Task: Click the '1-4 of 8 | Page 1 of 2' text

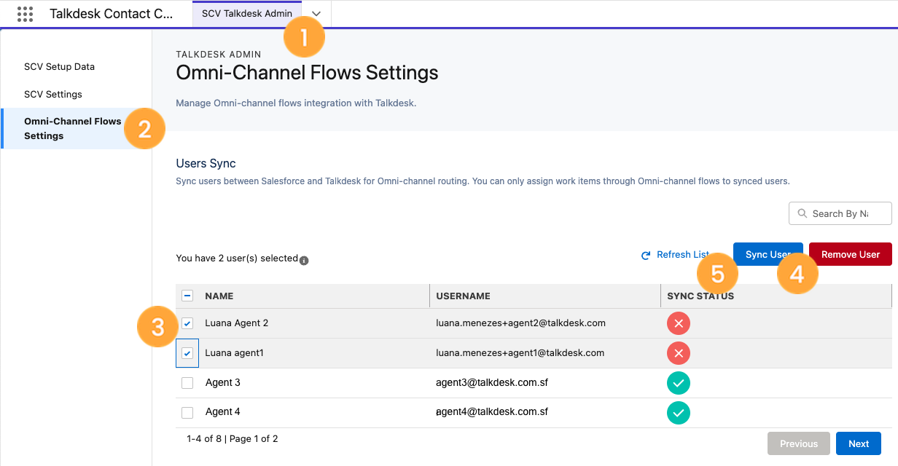Action: coord(232,439)
